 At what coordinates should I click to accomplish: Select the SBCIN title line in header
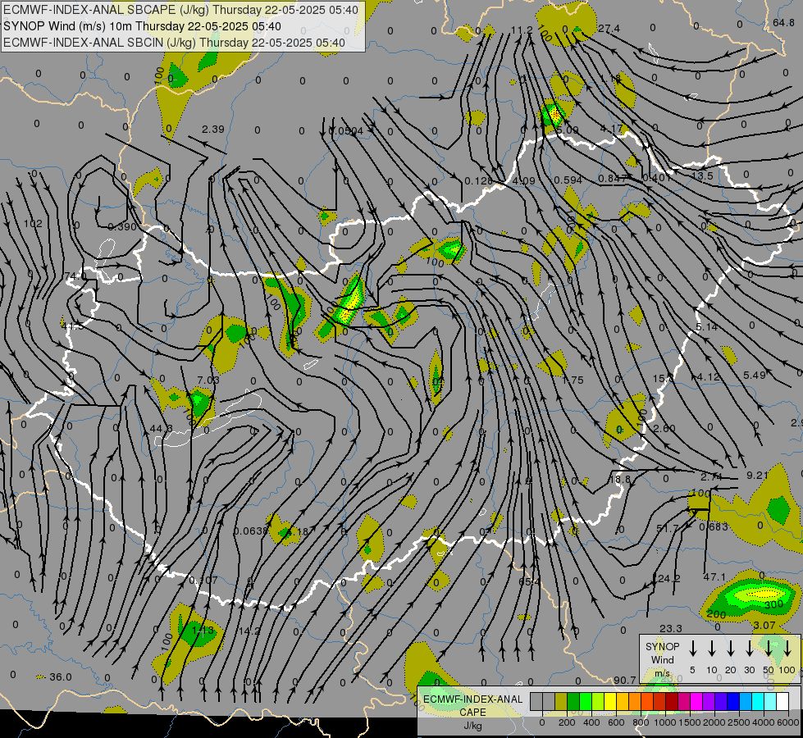pos(174,43)
